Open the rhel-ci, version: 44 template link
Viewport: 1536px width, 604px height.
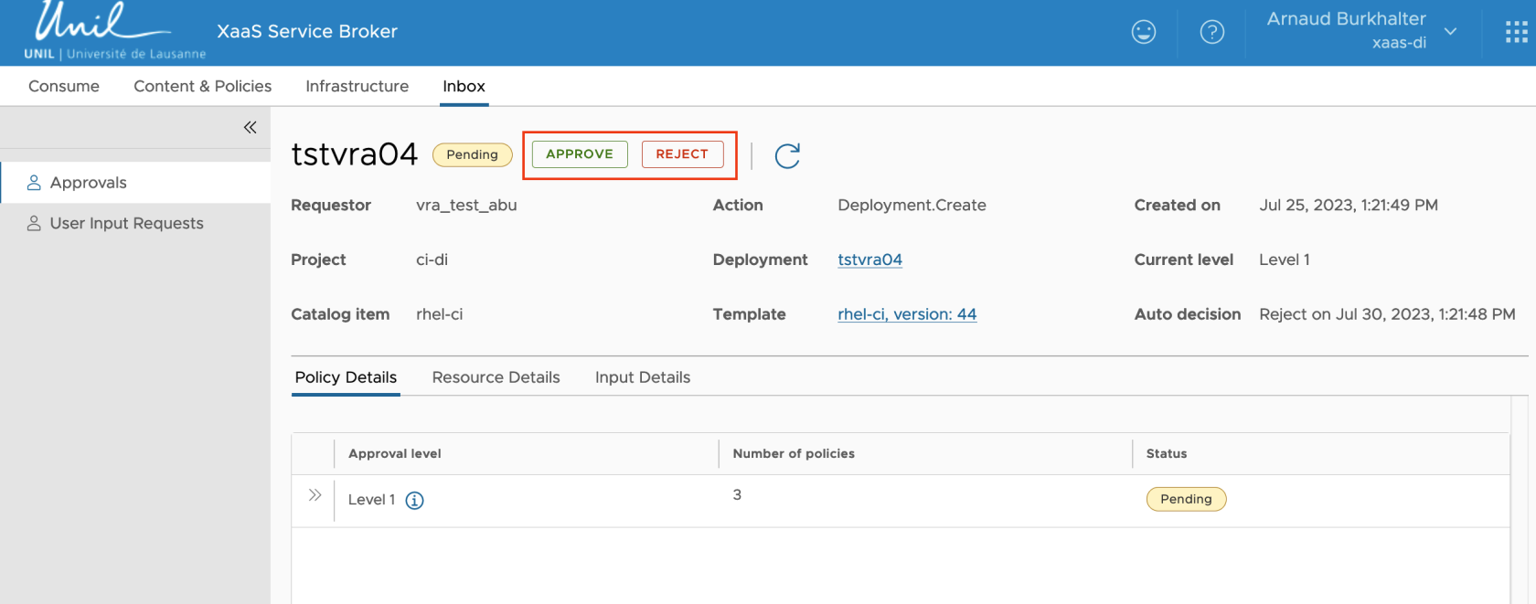click(906, 314)
